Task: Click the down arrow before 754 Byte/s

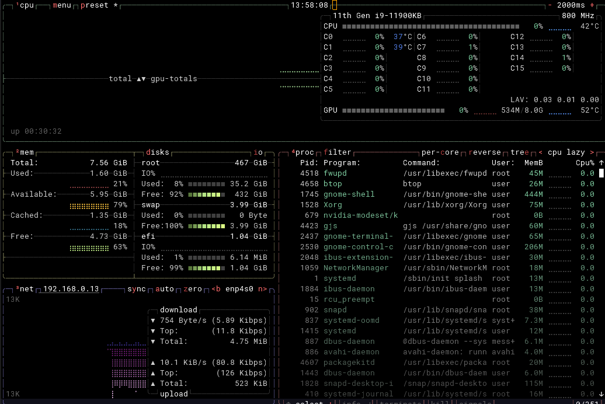Action: pyautogui.click(x=153, y=321)
